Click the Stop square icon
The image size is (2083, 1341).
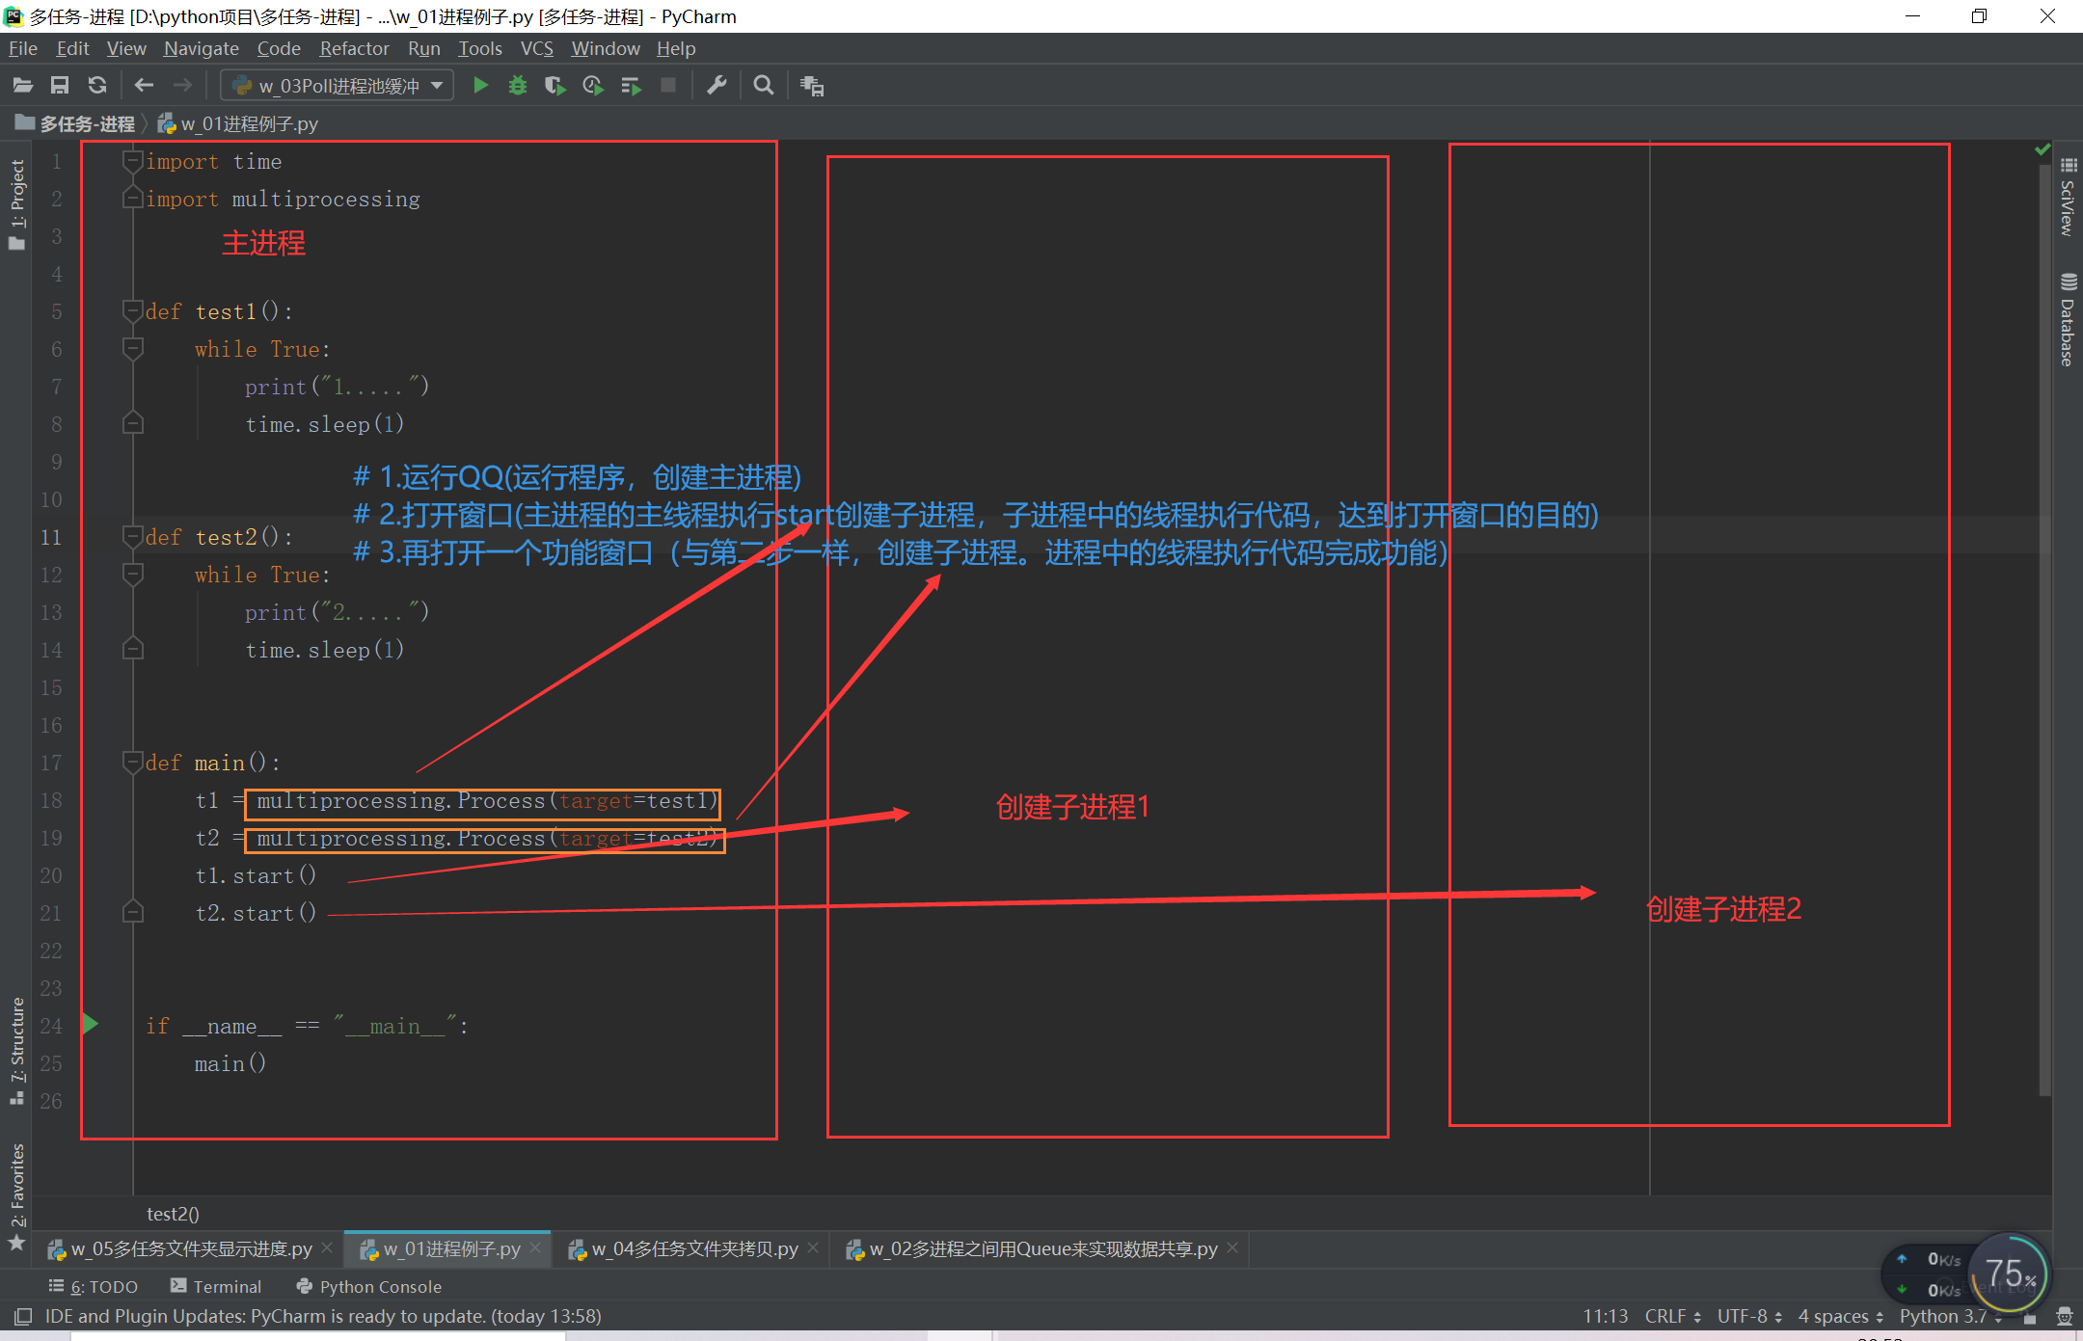[x=667, y=86]
